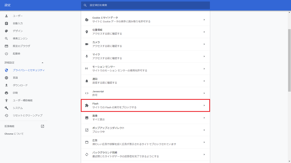The height and width of the screenshot is (163, 291).
Task: Click the camera icon beside カメラ
Action: point(87,44)
